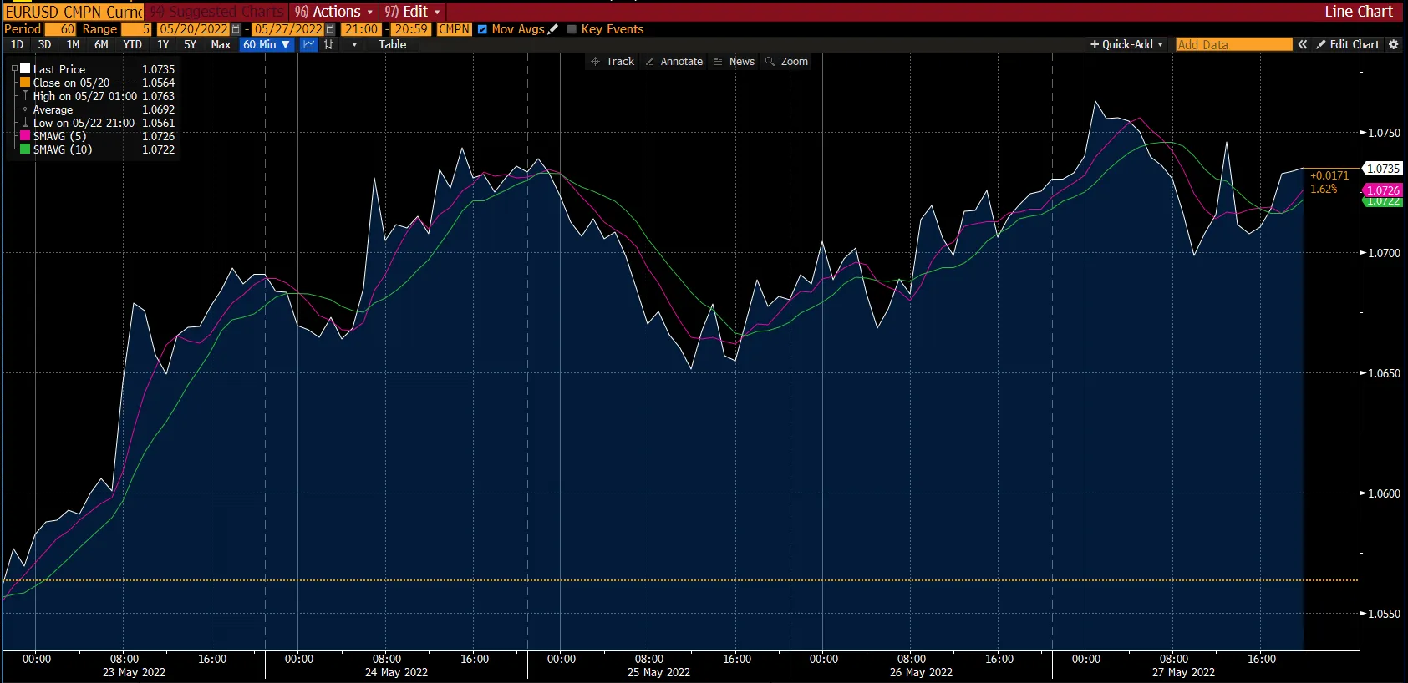Select the 1Y range tab
Viewport: 1408px width, 683px height.
pos(163,44)
